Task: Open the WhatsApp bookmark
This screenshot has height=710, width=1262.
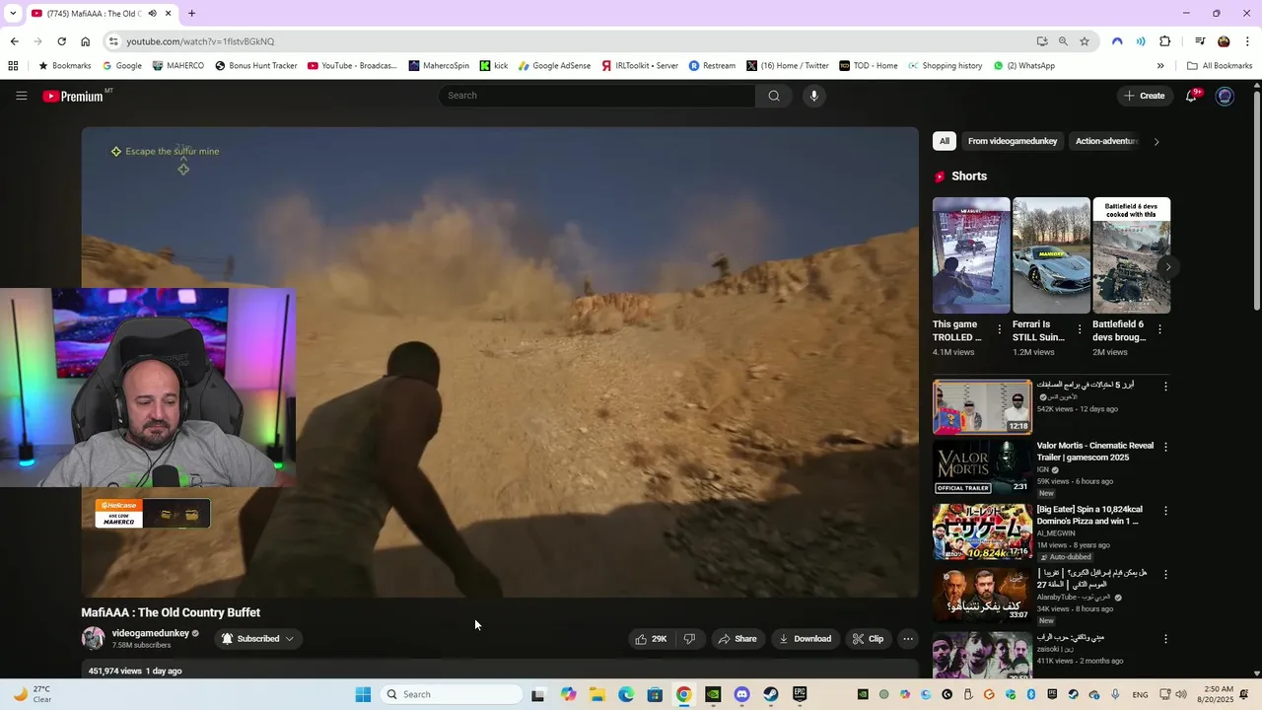Action: click(1023, 66)
